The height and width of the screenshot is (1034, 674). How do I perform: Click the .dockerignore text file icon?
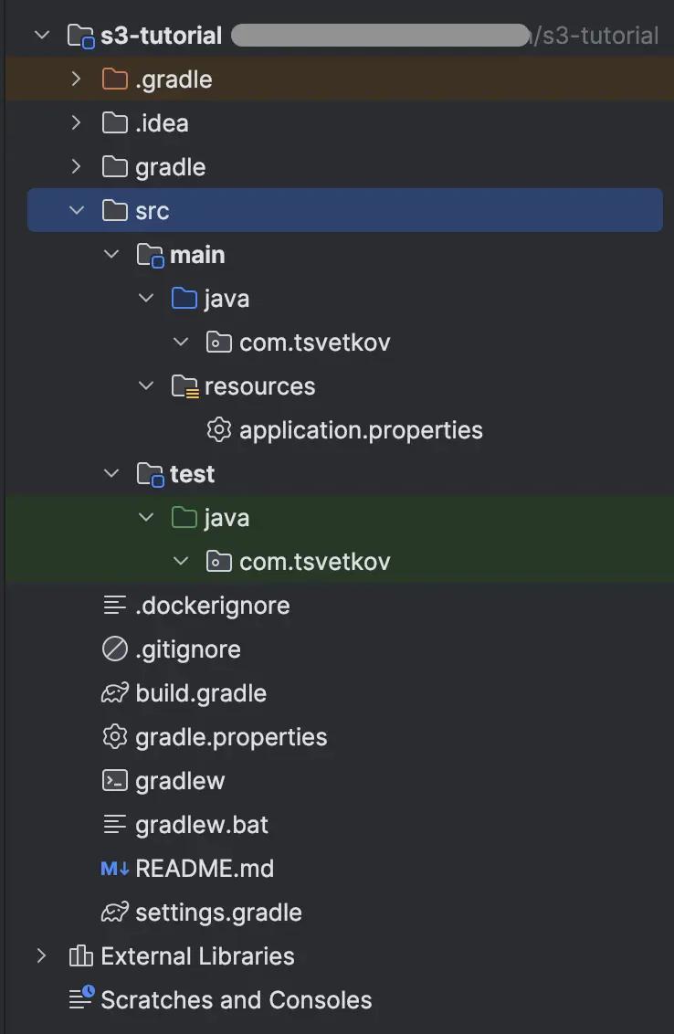(x=115, y=606)
